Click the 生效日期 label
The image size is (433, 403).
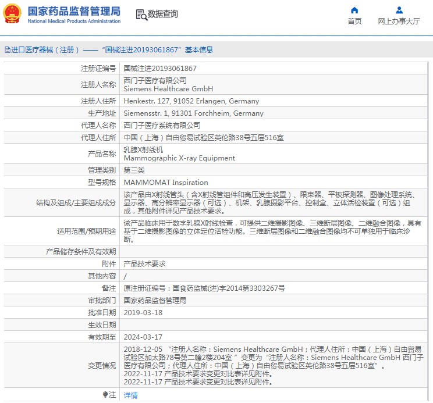pyautogui.click(x=102, y=325)
